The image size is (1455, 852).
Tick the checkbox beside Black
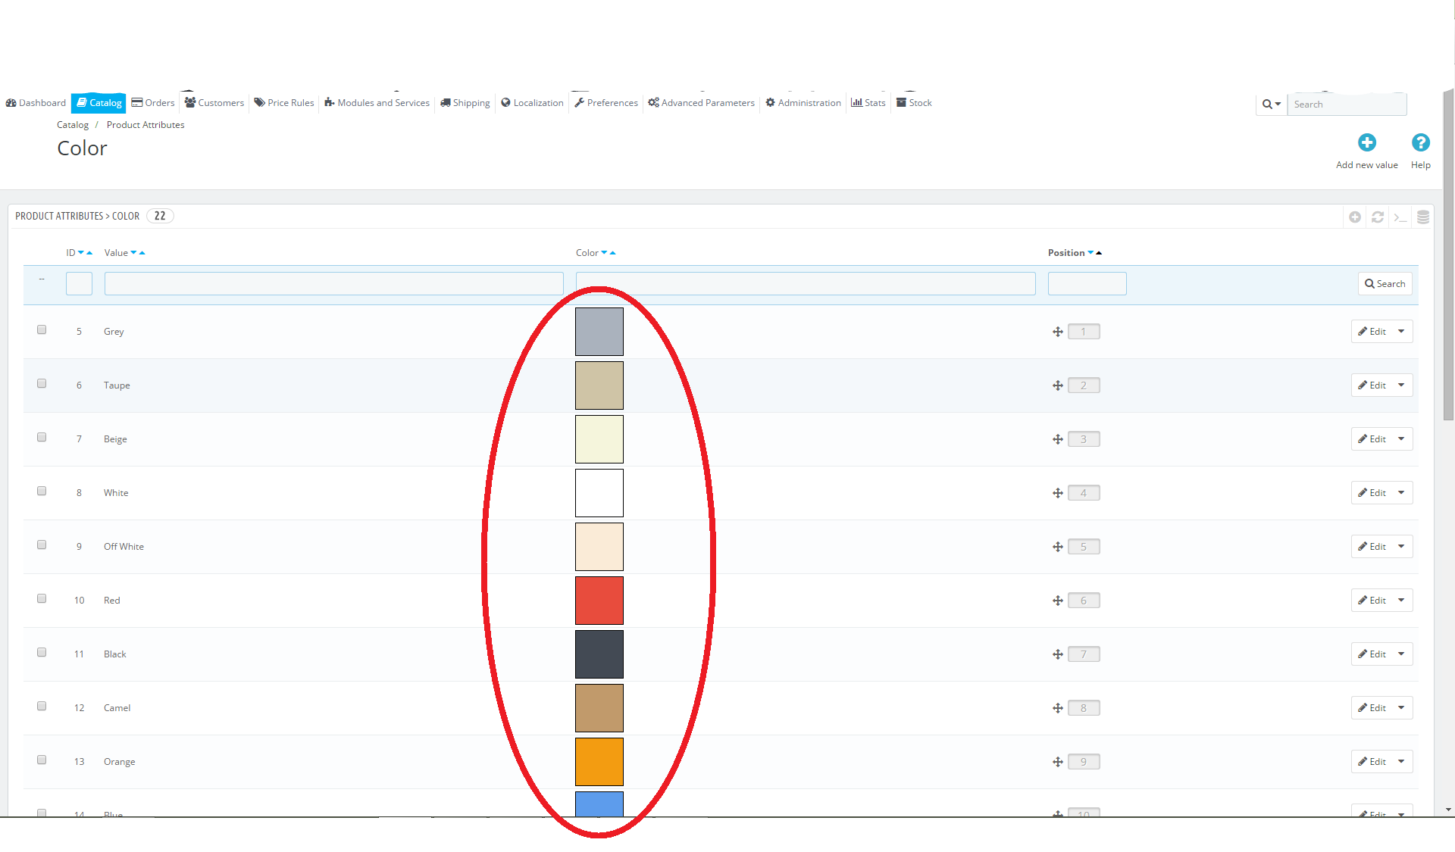tap(42, 653)
